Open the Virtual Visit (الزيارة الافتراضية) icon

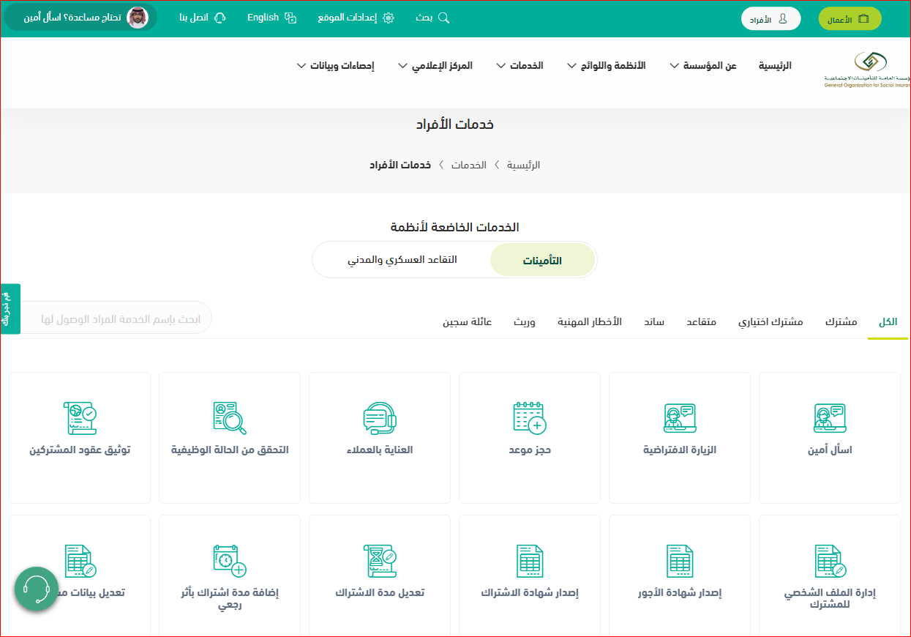coord(680,418)
